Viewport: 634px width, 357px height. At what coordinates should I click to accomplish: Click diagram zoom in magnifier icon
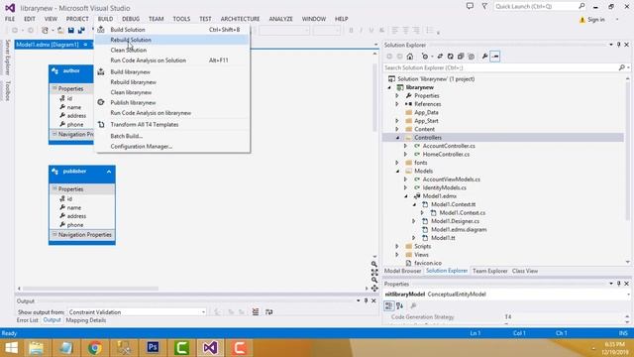point(374,265)
